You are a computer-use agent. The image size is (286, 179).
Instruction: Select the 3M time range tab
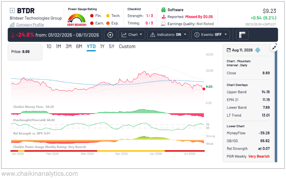(x=68, y=47)
